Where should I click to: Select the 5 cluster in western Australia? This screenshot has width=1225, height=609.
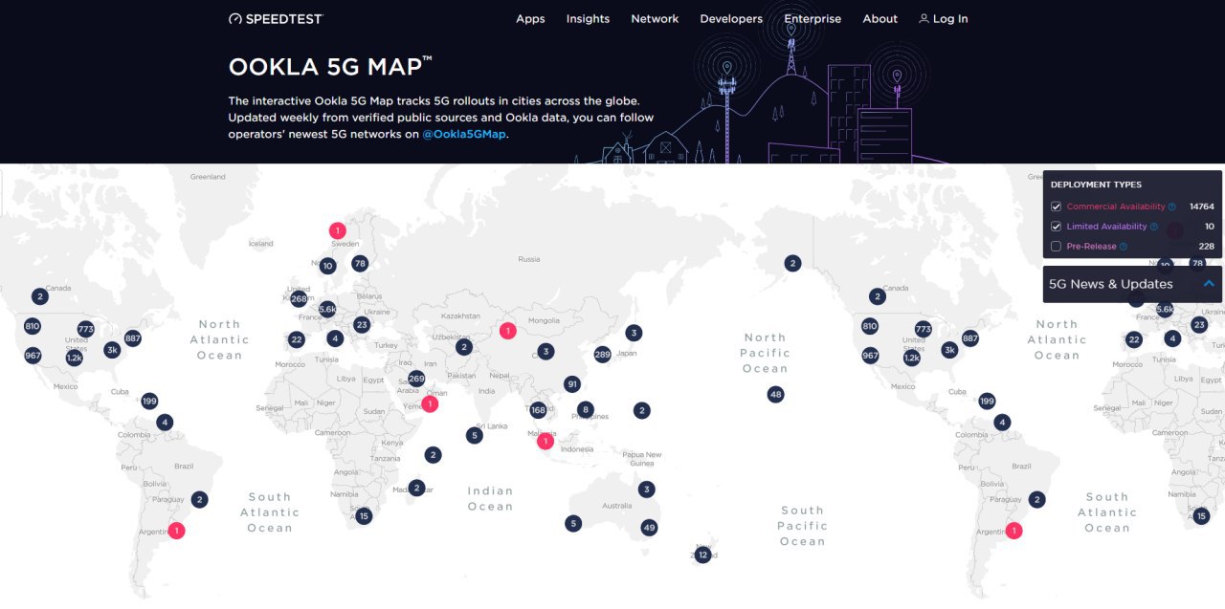572,523
